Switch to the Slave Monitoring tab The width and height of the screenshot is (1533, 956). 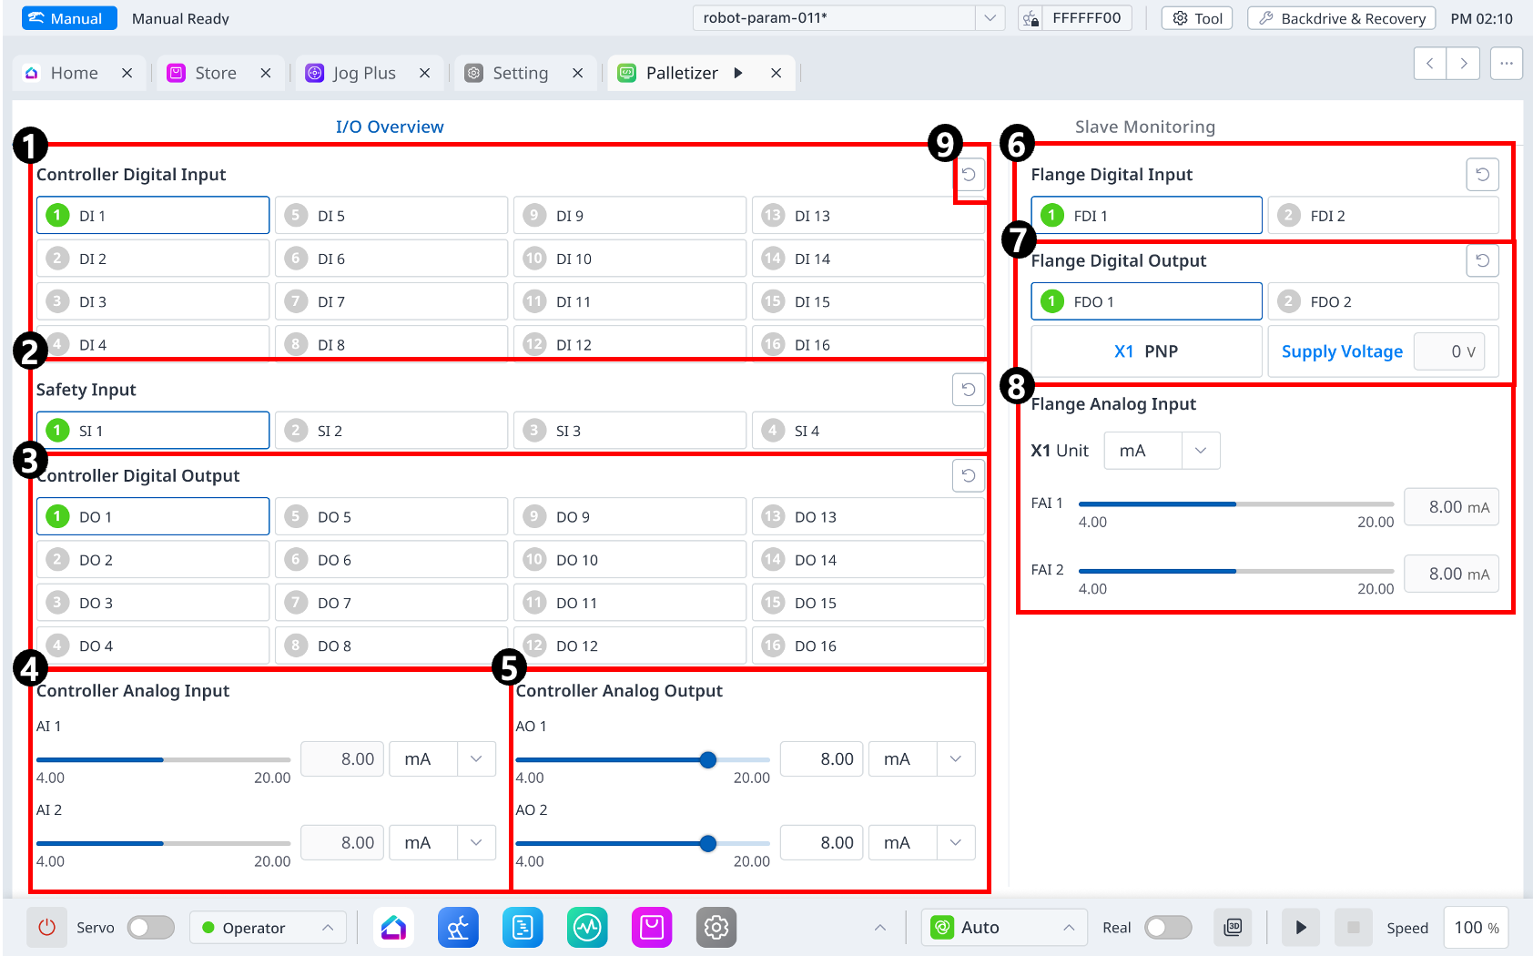coord(1144,127)
